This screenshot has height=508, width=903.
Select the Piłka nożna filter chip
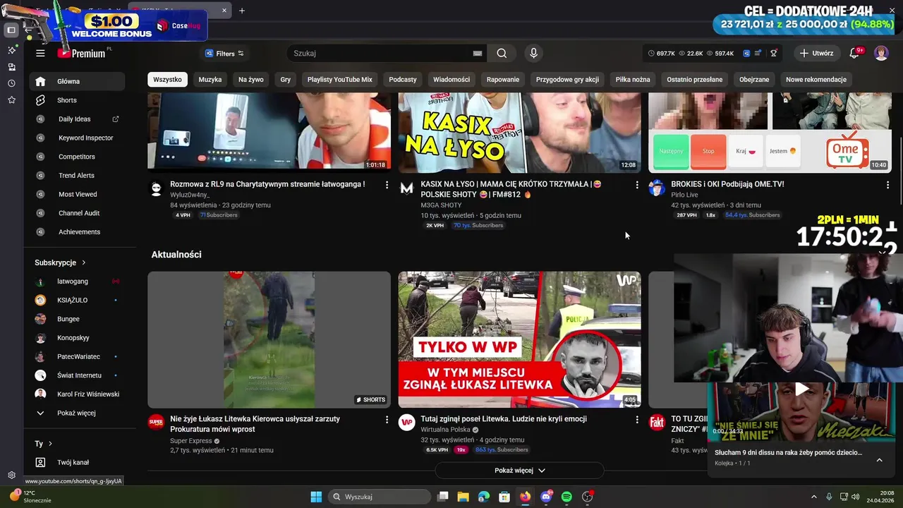point(633,80)
